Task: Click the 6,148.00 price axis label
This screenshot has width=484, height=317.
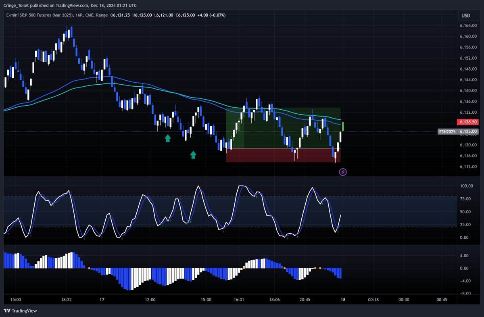Action: 468,69
